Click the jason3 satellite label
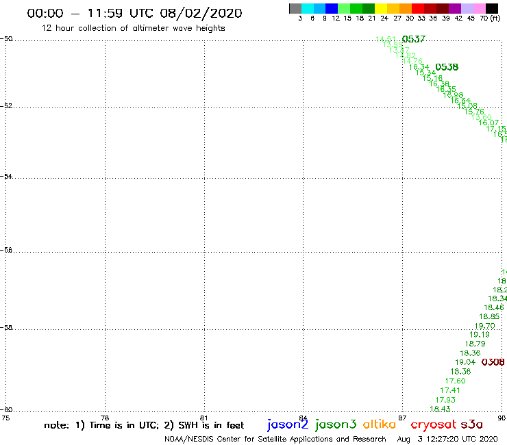The height and width of the screenshot is (445, 507). click(x=336, y=424)
